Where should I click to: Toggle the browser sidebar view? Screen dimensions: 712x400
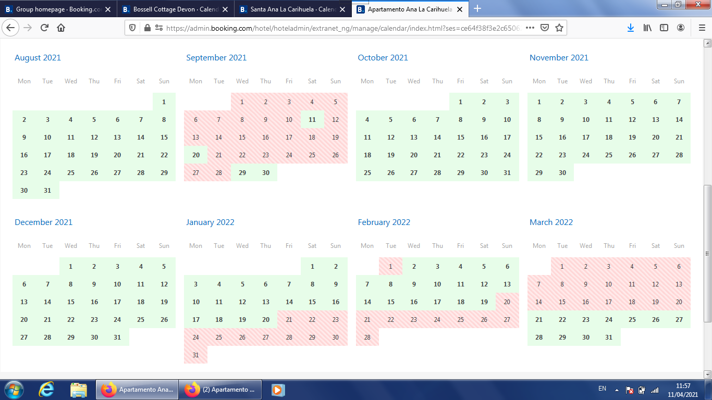(x=664, y=28)
